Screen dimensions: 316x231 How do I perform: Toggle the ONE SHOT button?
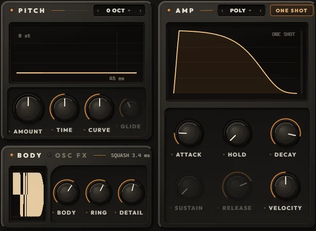[x=291, y=10]
